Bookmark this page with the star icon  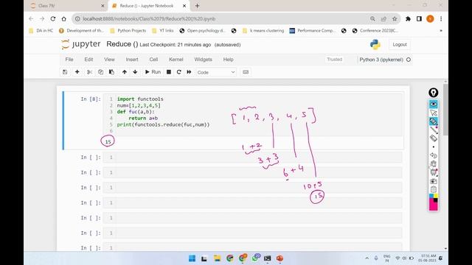(x=395, y=18)
